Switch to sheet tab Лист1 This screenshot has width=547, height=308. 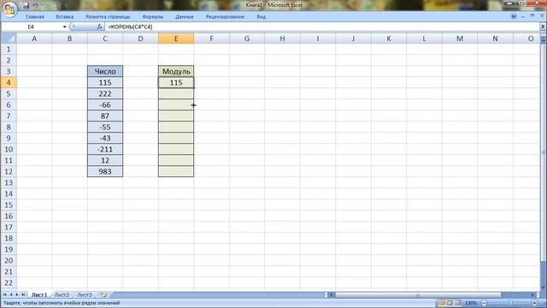(39, 295)
